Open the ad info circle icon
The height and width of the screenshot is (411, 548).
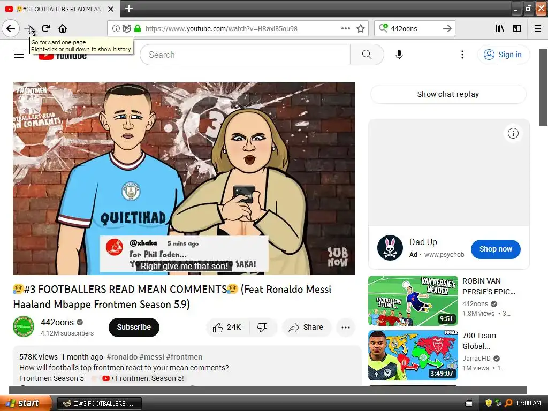513,133
